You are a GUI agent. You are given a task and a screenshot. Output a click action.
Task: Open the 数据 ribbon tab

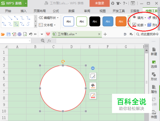coord(71,11)
